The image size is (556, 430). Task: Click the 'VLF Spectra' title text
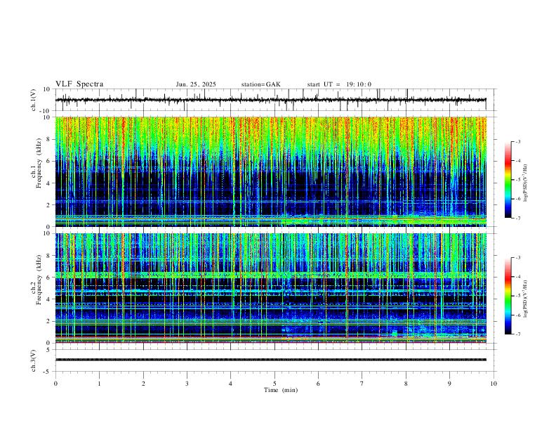79,84
